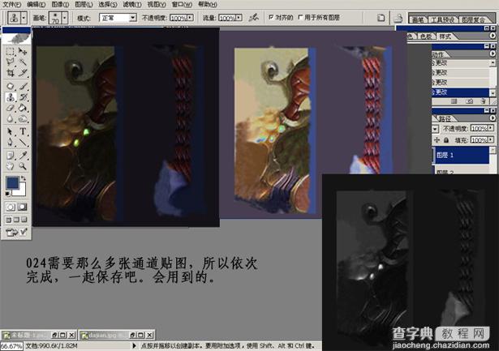Select the Pen tool
This screenshot has width=499, height=351.
(x=10, y=142)
